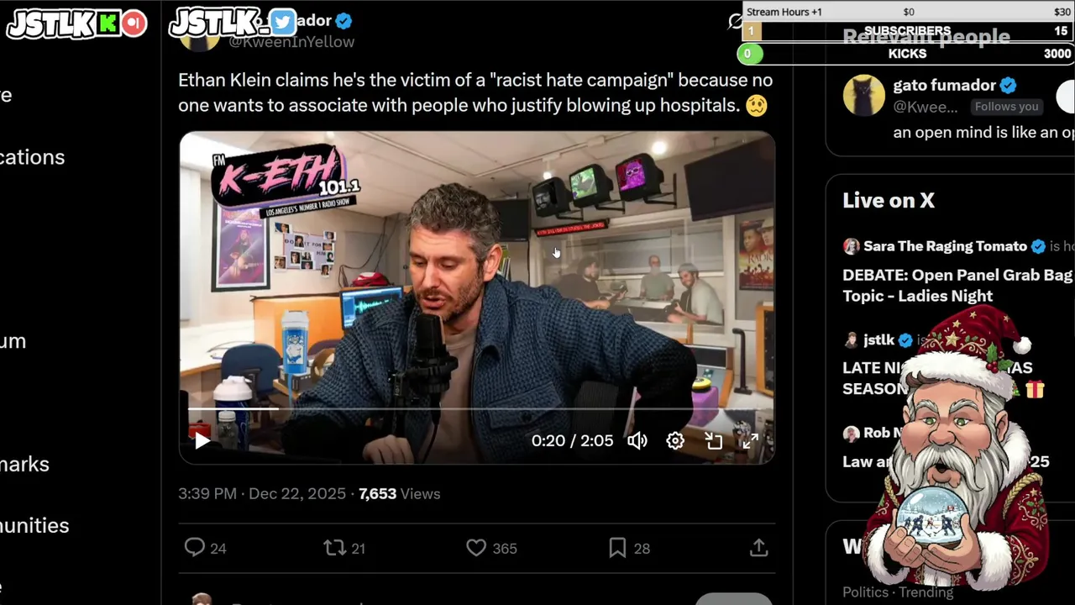Expand video to fullscreen
This screenshot has height=605, width=1075.
pyautogui.click(x=750, y=440)
